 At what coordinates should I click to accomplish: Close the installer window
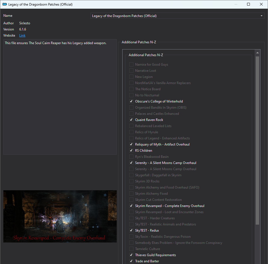pyautogui.click(x=261, y=4)
